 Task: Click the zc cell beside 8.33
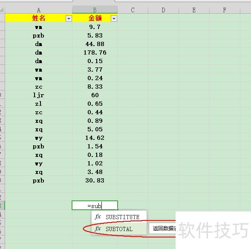tap(39, 87)
